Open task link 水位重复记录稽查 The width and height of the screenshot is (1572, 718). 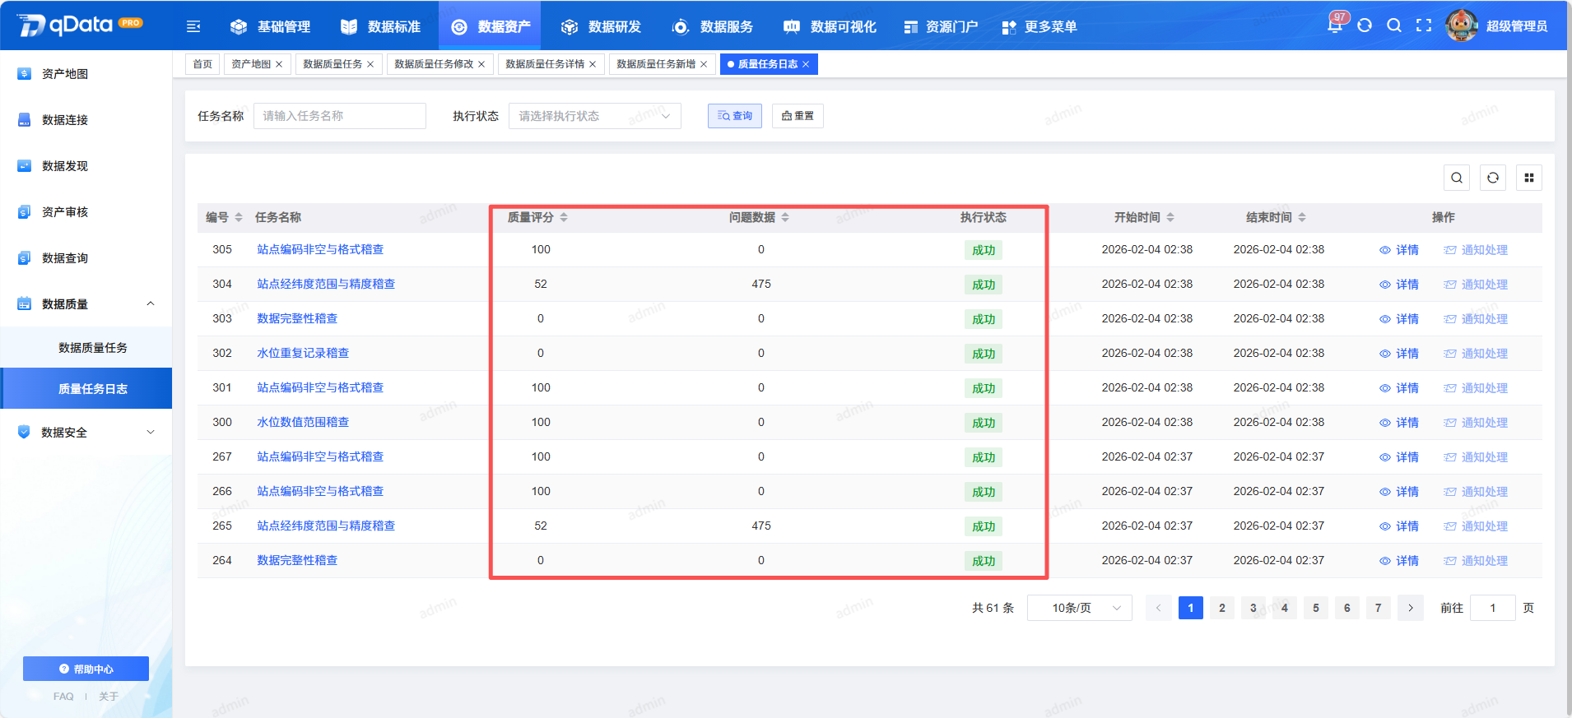click(303, 353)
